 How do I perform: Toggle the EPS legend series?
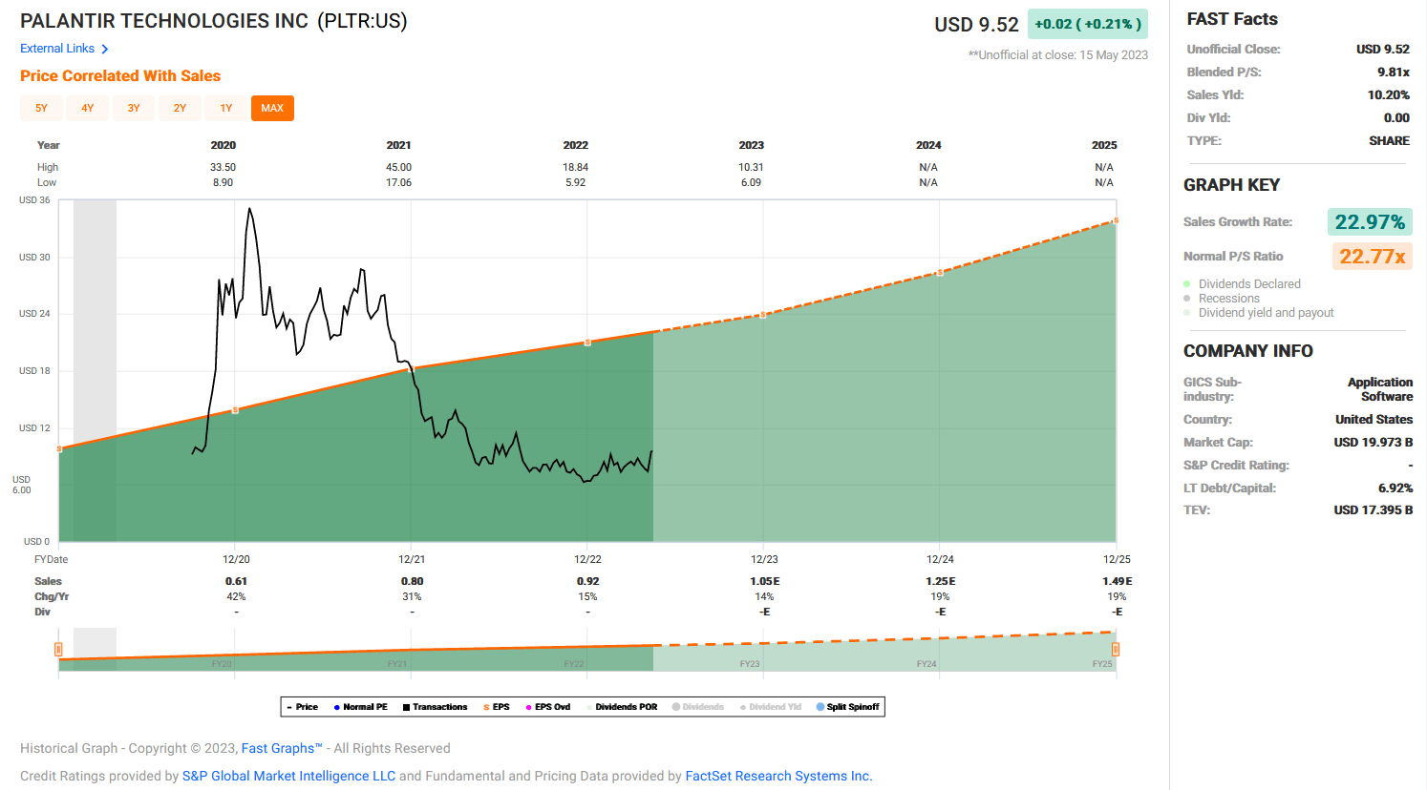(x=497, y=707)
